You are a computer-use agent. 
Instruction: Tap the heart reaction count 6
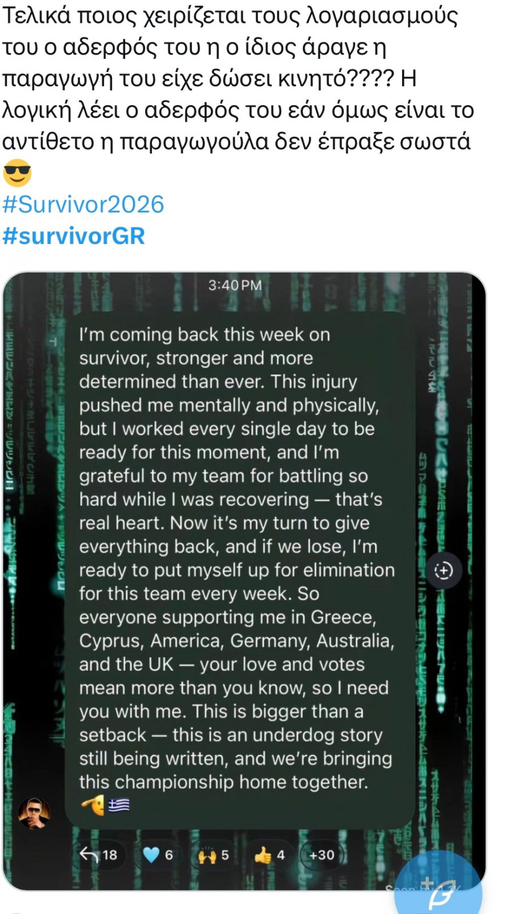(169, 855)
